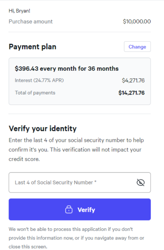The height and width of the screenshot is (250, 164).
Task: Click the Verify label text in purple button
Action: [86, 210]
